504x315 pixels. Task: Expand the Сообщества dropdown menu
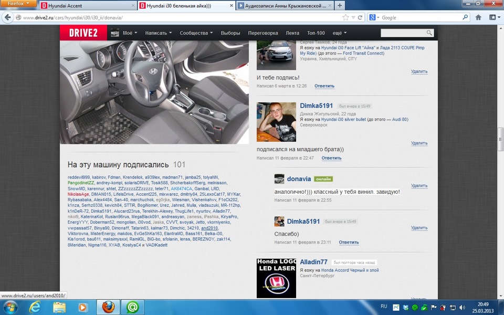click(196, 33)
